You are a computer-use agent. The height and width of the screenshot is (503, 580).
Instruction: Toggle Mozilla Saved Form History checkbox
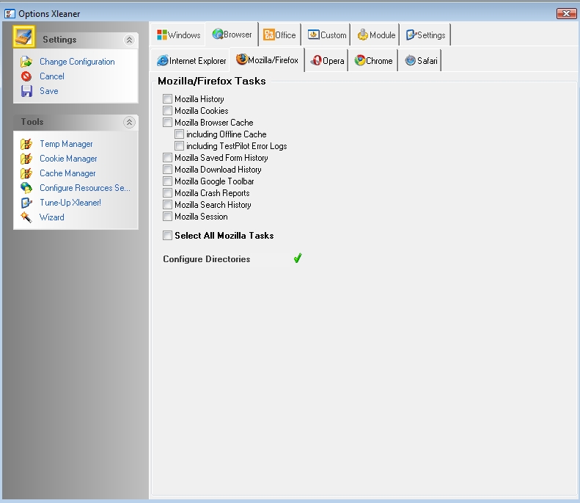(168, 158)
